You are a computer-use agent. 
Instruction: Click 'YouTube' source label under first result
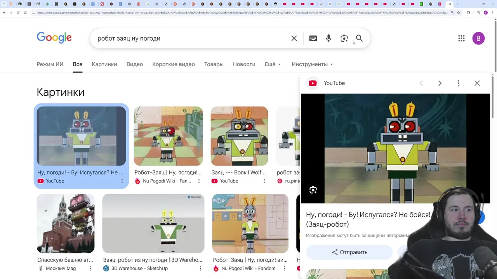point(55,181)
